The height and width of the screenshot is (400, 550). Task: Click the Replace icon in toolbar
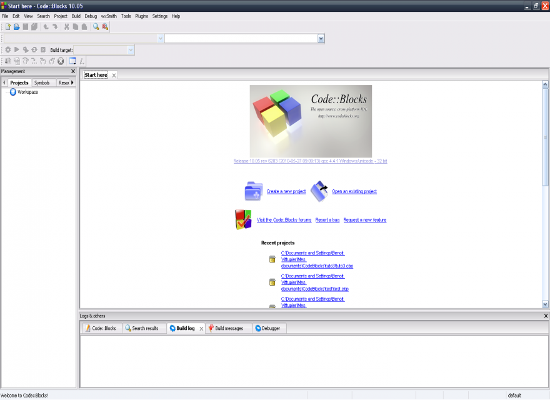[x=105, y=27]
